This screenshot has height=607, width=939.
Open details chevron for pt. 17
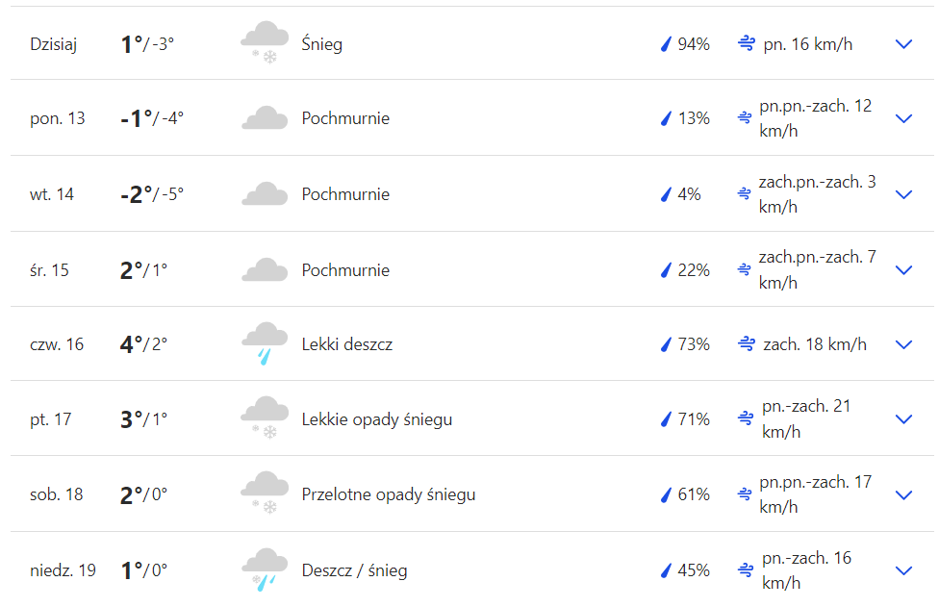coord(903,419)
